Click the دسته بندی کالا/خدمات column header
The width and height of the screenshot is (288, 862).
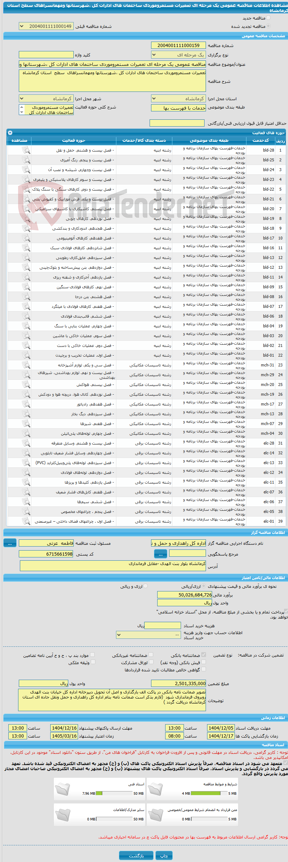pyautogui.click(x=144, y=140)
